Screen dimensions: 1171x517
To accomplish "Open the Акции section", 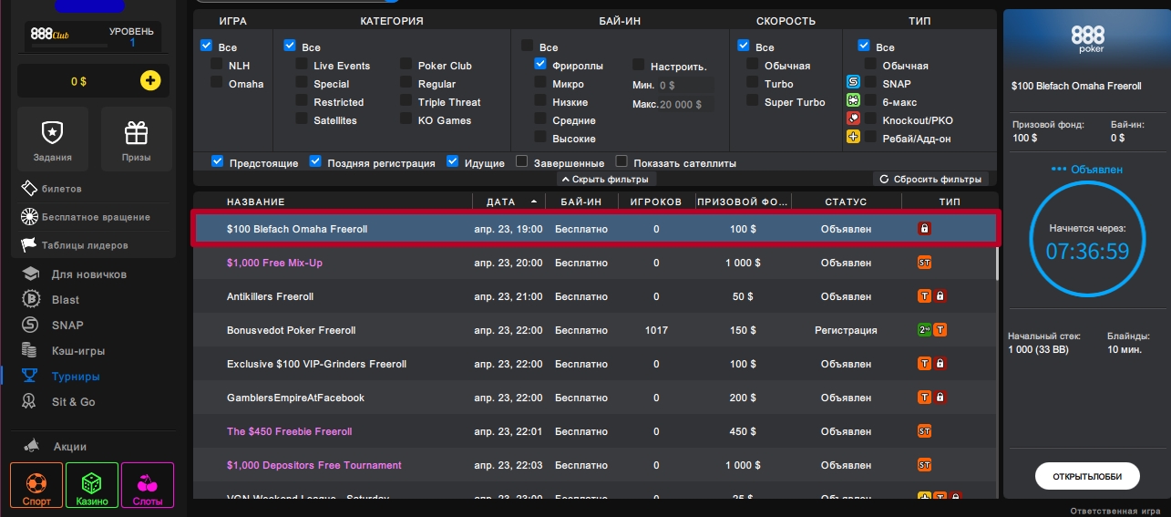I will pos(70,446).
